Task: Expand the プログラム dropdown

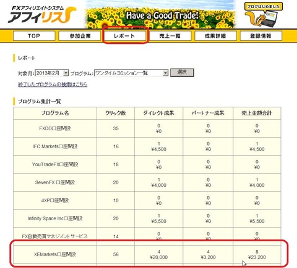Action: click(x=131, y=73)
